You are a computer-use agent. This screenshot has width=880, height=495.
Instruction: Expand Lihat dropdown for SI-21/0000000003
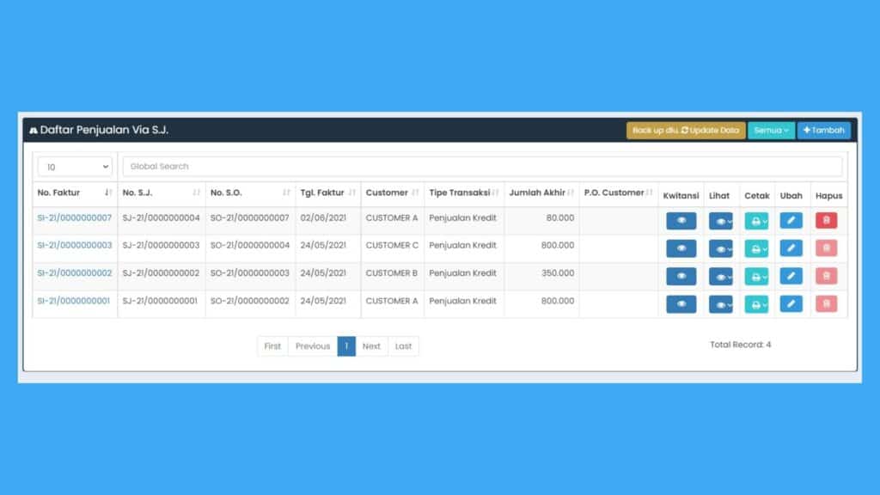click(x=720, y=249)
